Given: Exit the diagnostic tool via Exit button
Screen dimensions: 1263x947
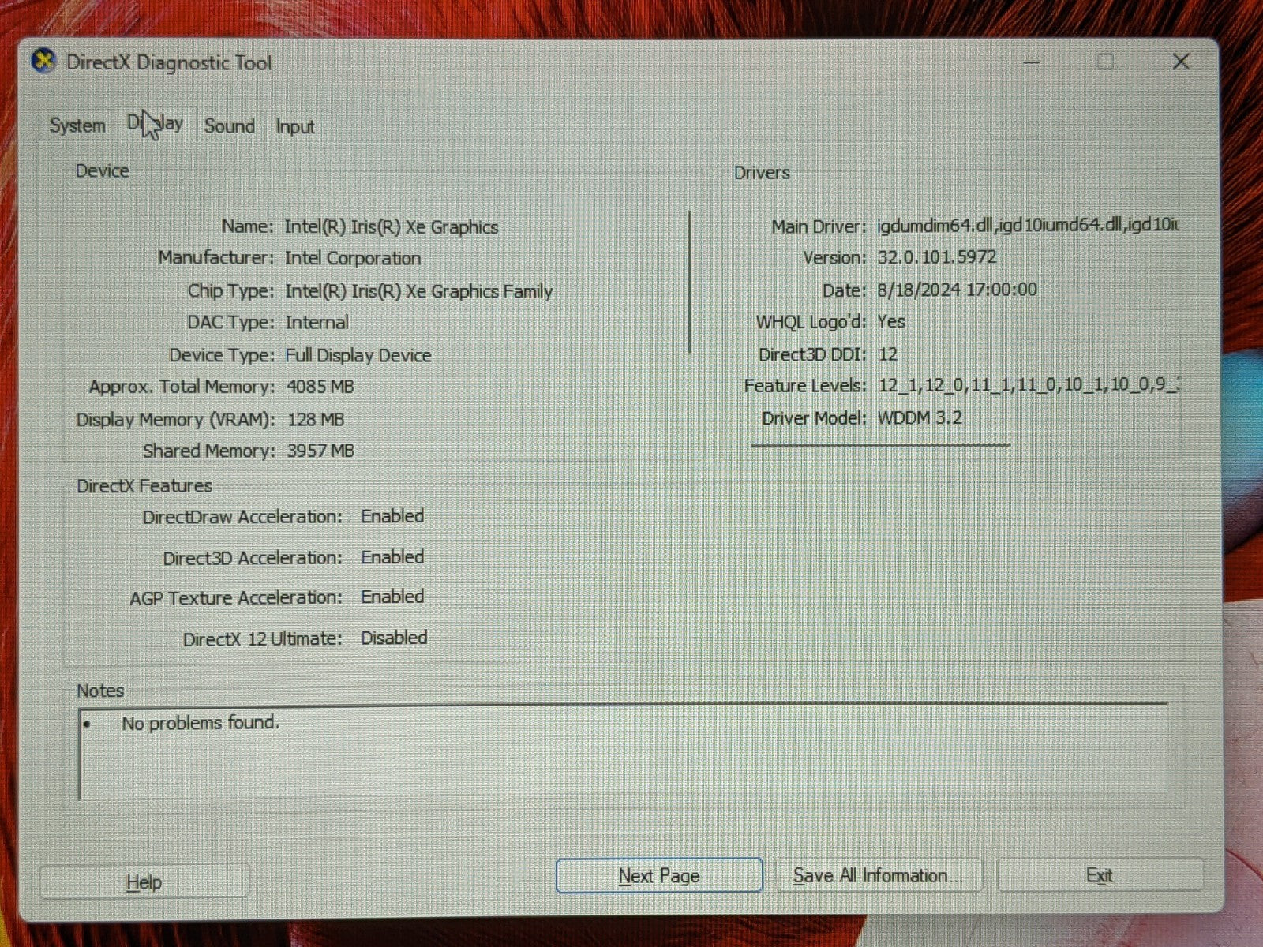Looking at the screenshot, I should tap(1099, 876).
